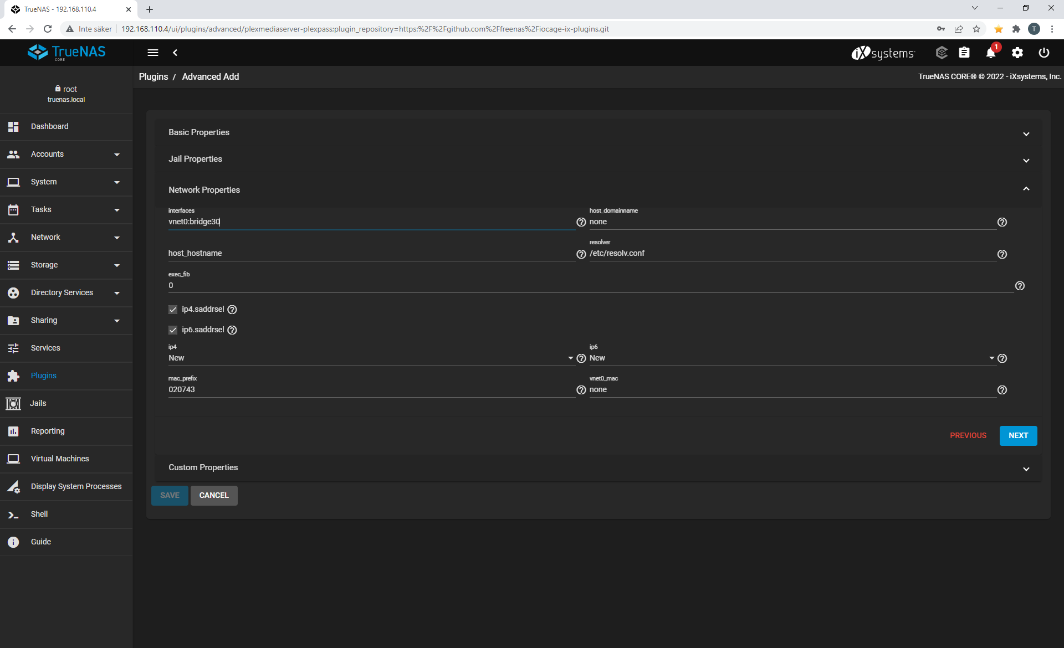
Task: Expand the Storage menu
Action: pos(66,265)
